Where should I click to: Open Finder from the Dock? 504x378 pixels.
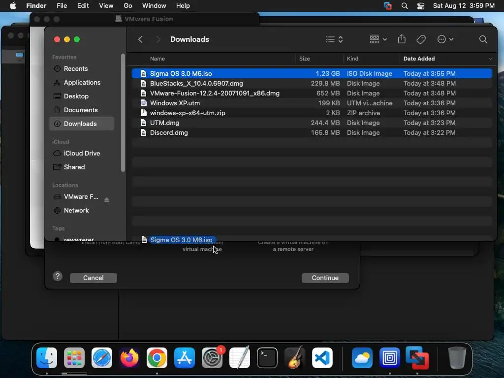[47, 358]
